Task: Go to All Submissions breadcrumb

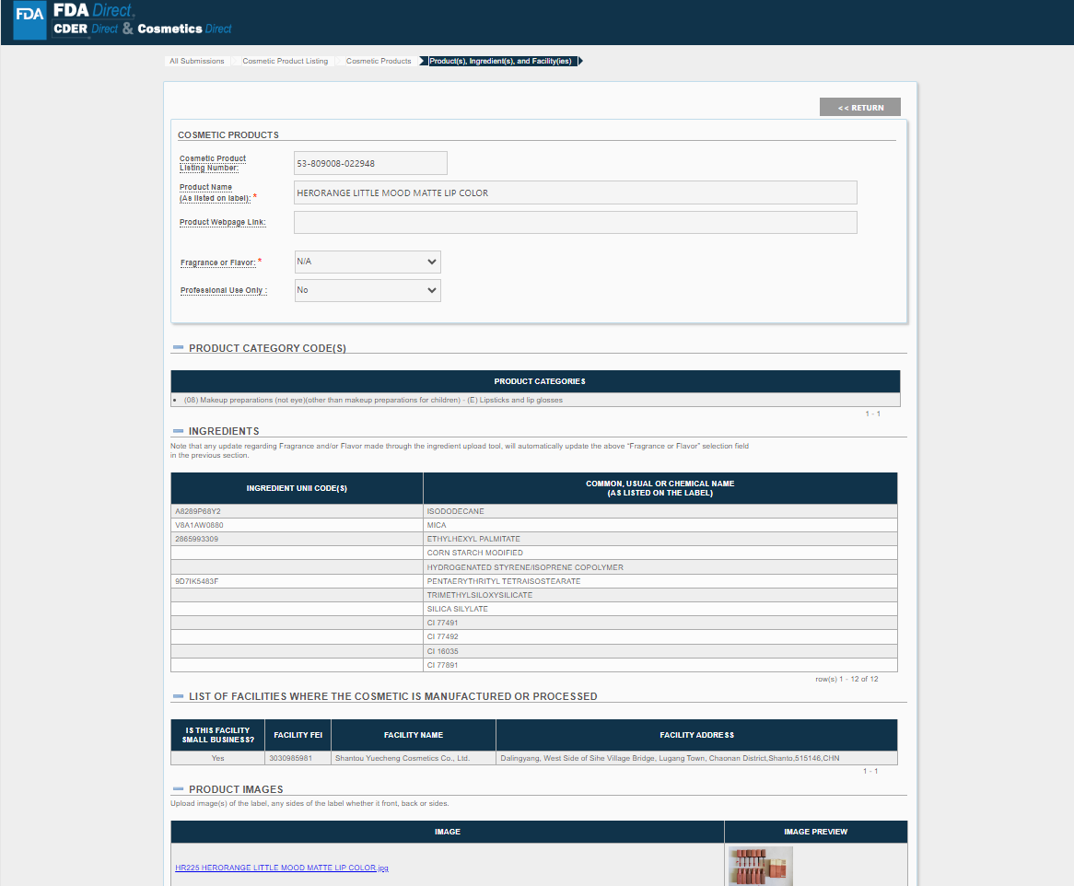Action: 197,62
